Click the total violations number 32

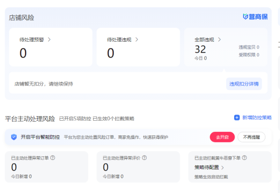coord(200,49)
